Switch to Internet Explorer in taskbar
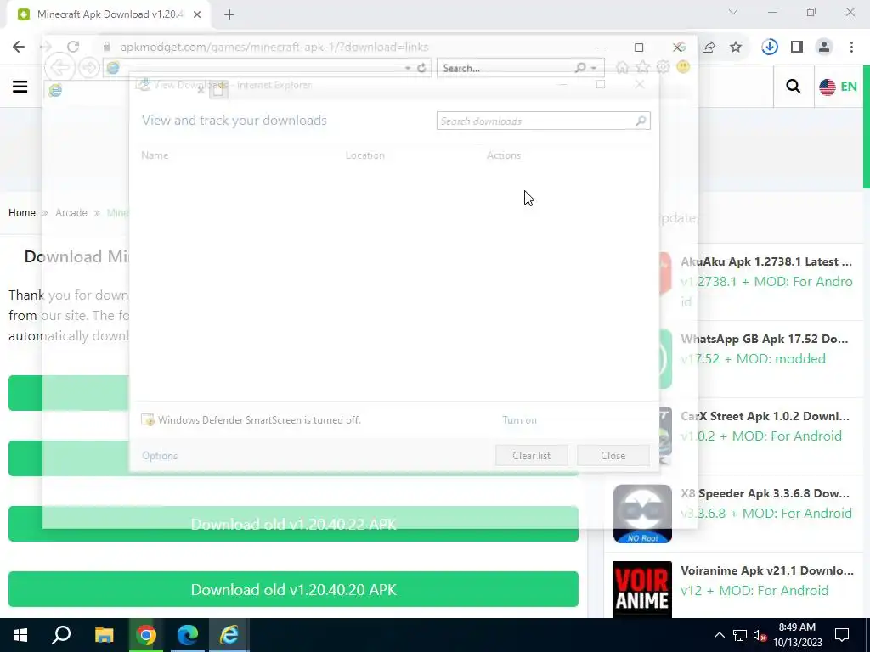The image size is (870, 652). point(229,635)
